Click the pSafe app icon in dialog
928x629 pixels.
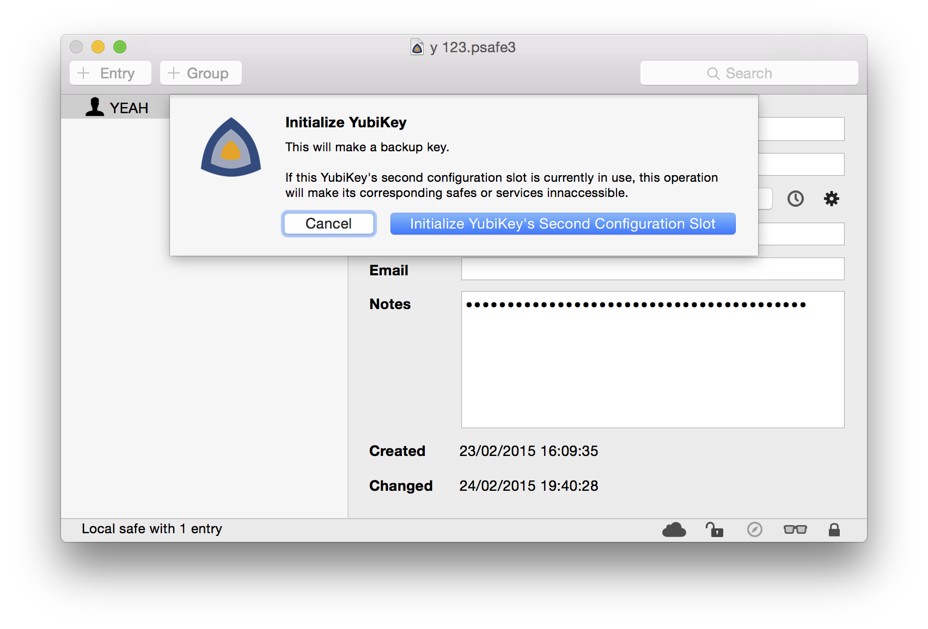click(x=231, y=147)
